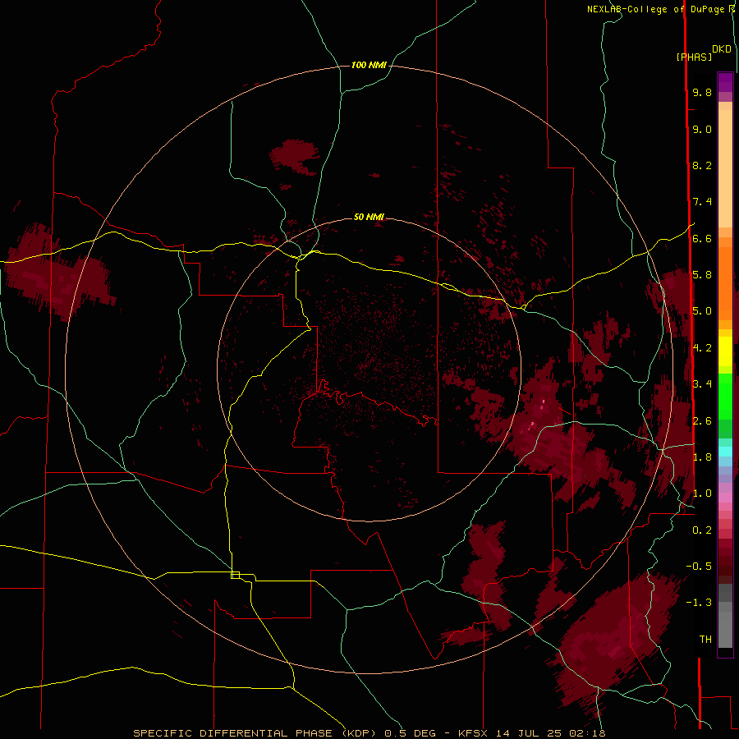Select the 8.2 scale value

[x=702, y=165]
